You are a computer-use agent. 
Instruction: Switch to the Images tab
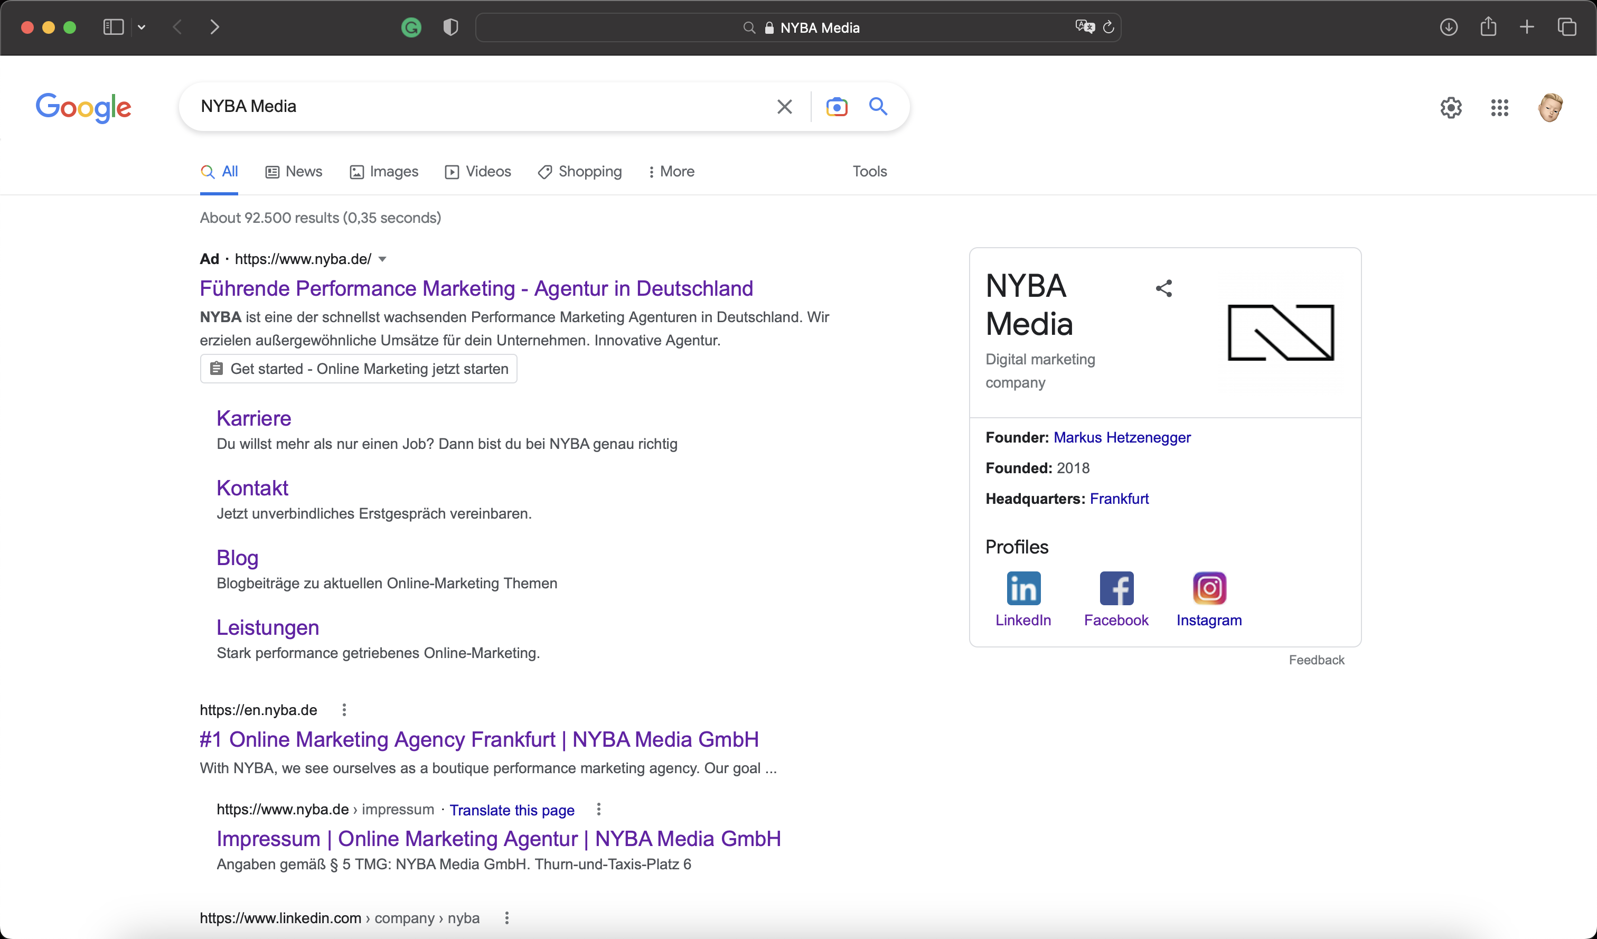pyautogui.click(x=384, y=172)
